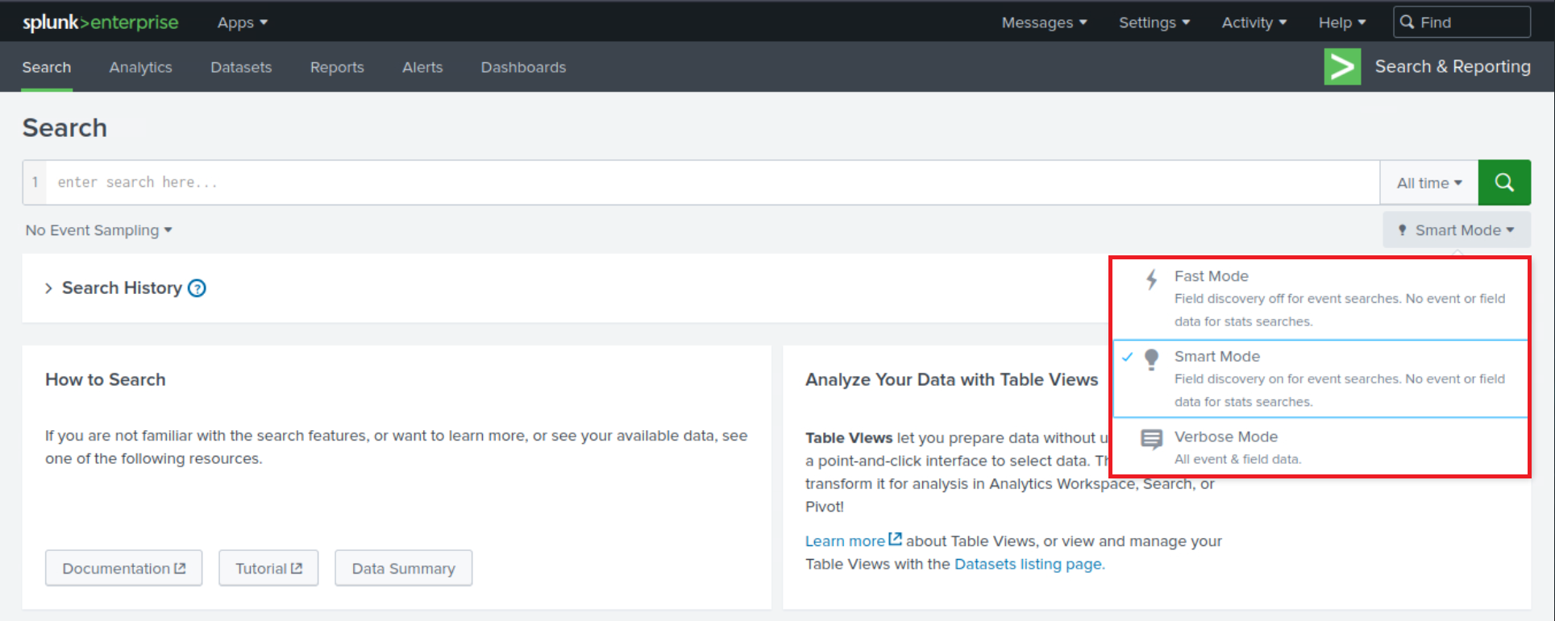This screenshot has height=621, width=1555.
Task: Open the No Event Sampling dropdown
Action: 98,230
